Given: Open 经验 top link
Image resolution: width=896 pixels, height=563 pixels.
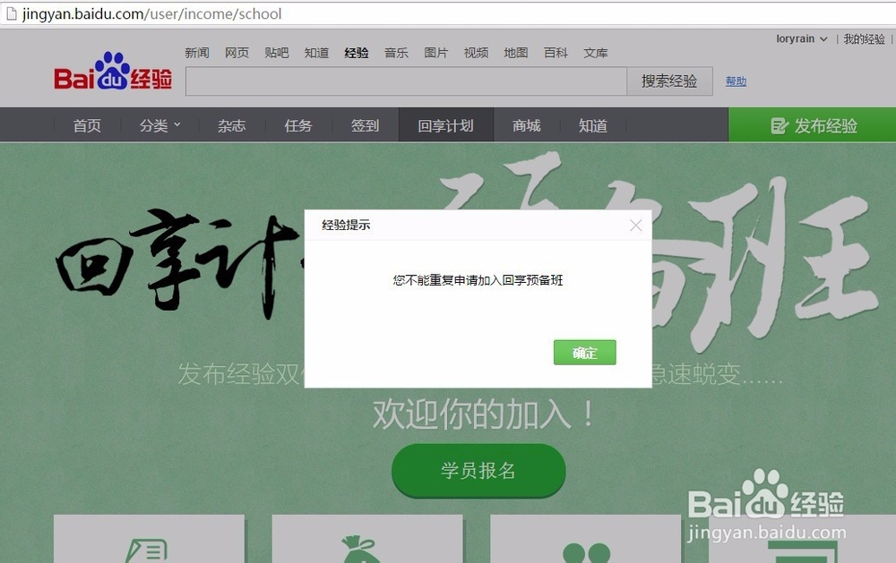Looking at the screenshot, I should coord(357,53).
